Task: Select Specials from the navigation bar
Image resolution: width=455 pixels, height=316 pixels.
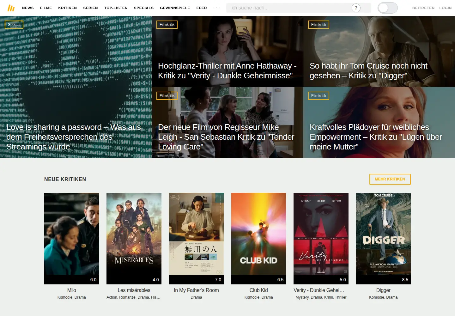Action: [144, 8]
